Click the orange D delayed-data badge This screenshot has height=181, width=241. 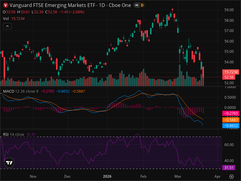click(x=142, y=5)
